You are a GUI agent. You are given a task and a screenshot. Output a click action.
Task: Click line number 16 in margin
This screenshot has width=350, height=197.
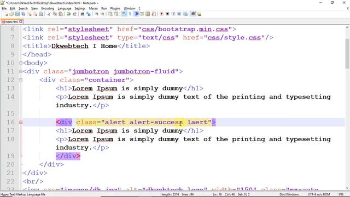[x=10, y=122]
